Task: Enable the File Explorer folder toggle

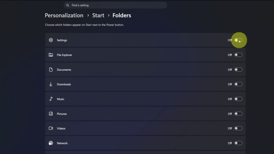Action: [x=238, y=55]
